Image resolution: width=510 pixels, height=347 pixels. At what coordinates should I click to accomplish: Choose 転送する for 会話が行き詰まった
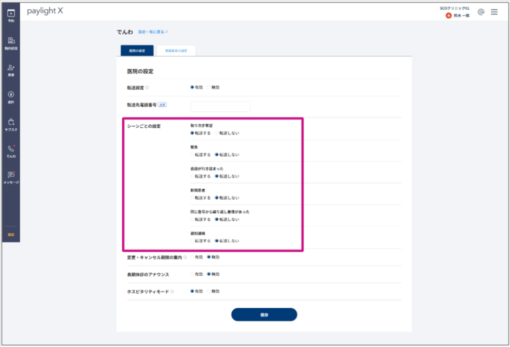192,176
